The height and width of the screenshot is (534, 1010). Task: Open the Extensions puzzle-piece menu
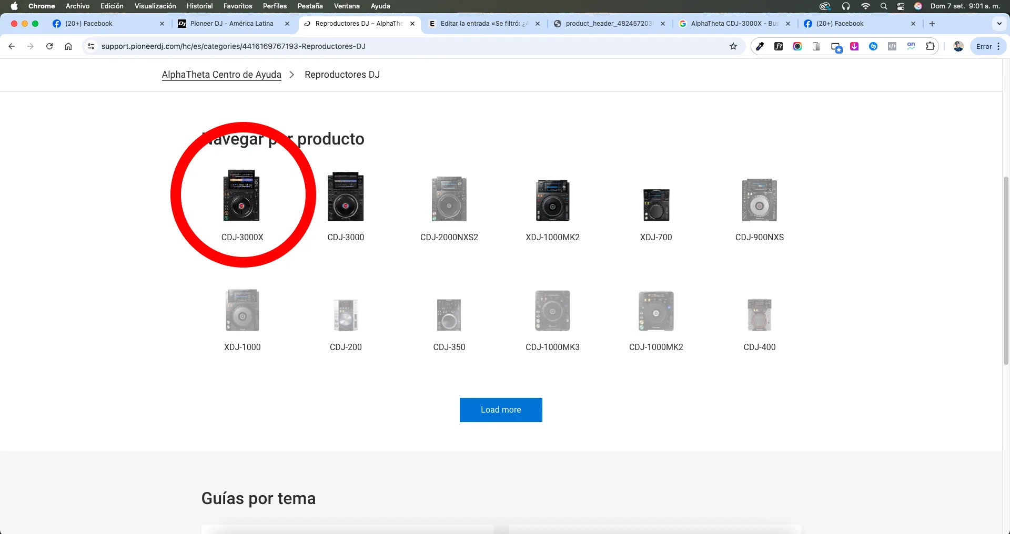[930, 46]
